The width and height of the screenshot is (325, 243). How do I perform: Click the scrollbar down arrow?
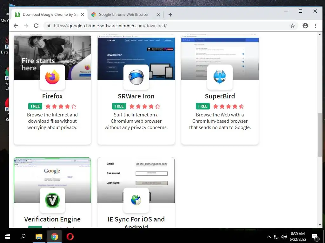320,225
